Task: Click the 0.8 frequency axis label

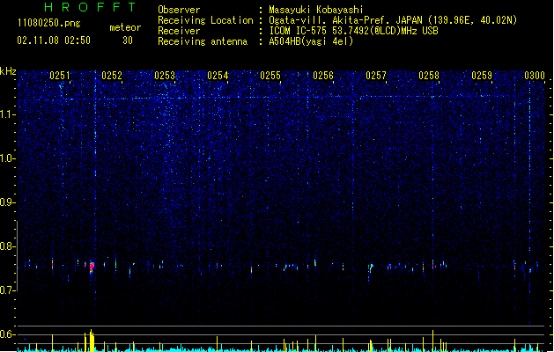Action: 8,246
